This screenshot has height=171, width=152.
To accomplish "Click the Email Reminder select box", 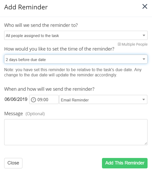I will (103, 100).
